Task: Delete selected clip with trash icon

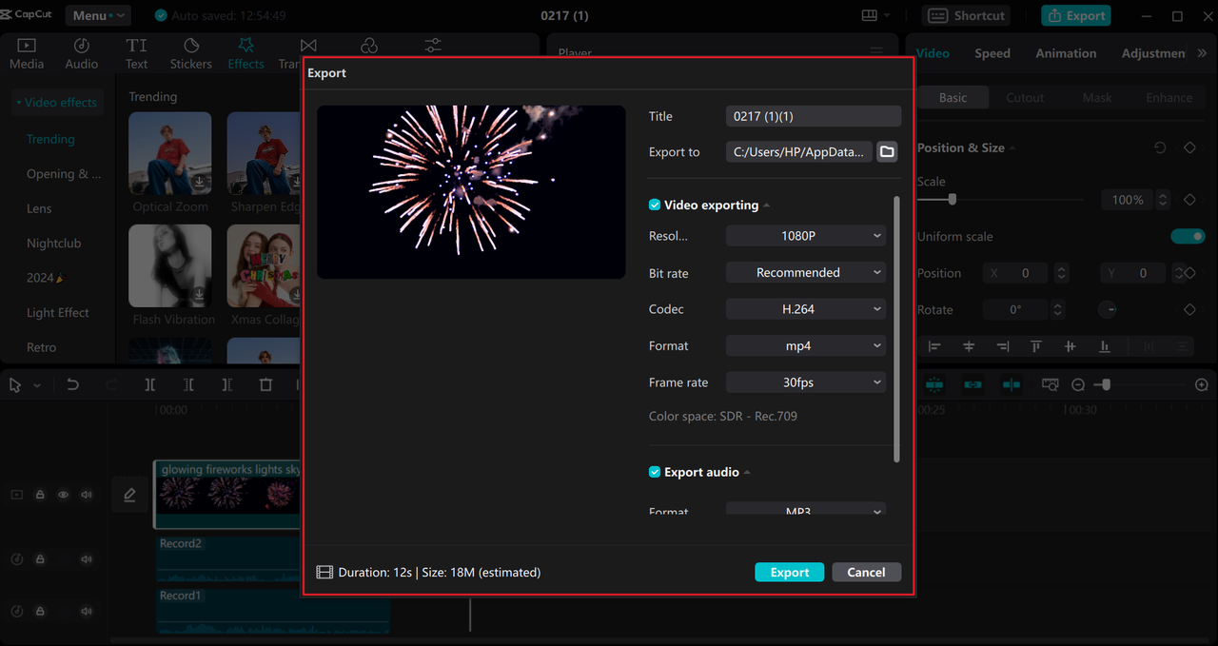Action: pos(265,384)
